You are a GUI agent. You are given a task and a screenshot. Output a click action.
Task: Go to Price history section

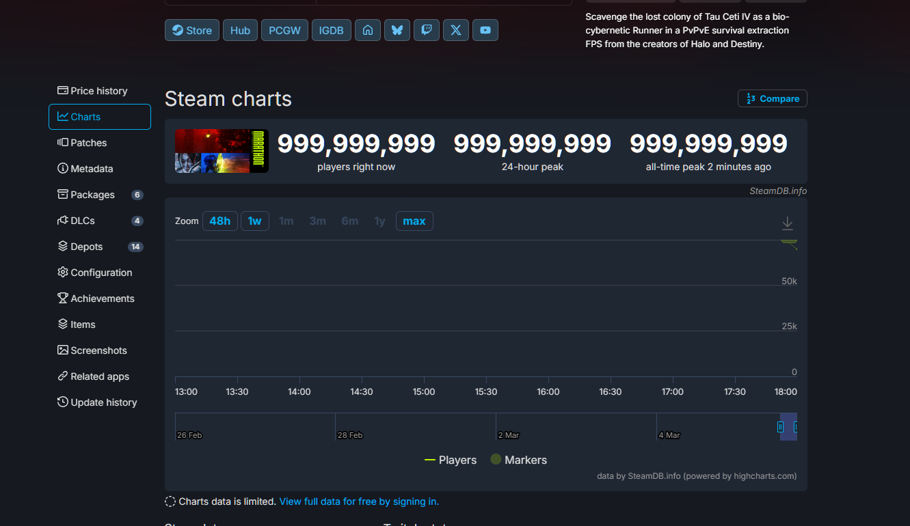tap(100, 91)
